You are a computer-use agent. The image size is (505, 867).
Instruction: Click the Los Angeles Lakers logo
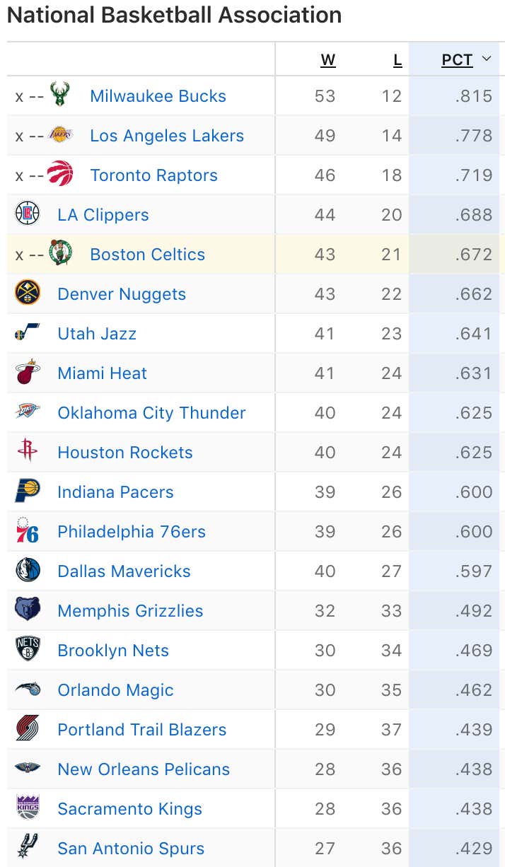60,134
